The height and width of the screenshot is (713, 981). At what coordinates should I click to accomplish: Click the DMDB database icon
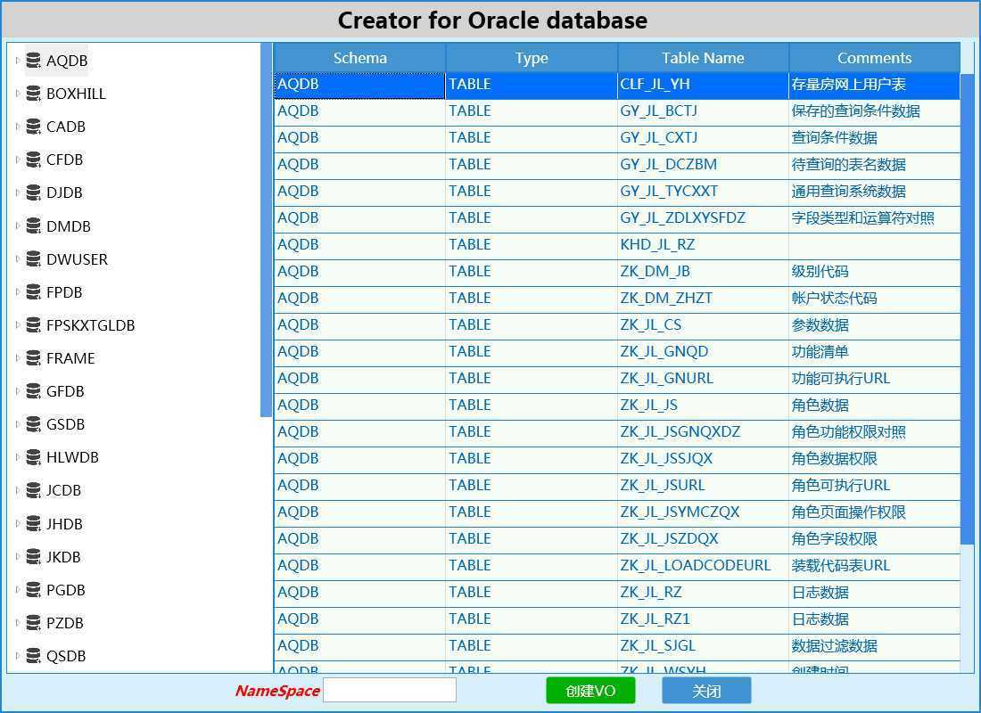coord(33,226)
